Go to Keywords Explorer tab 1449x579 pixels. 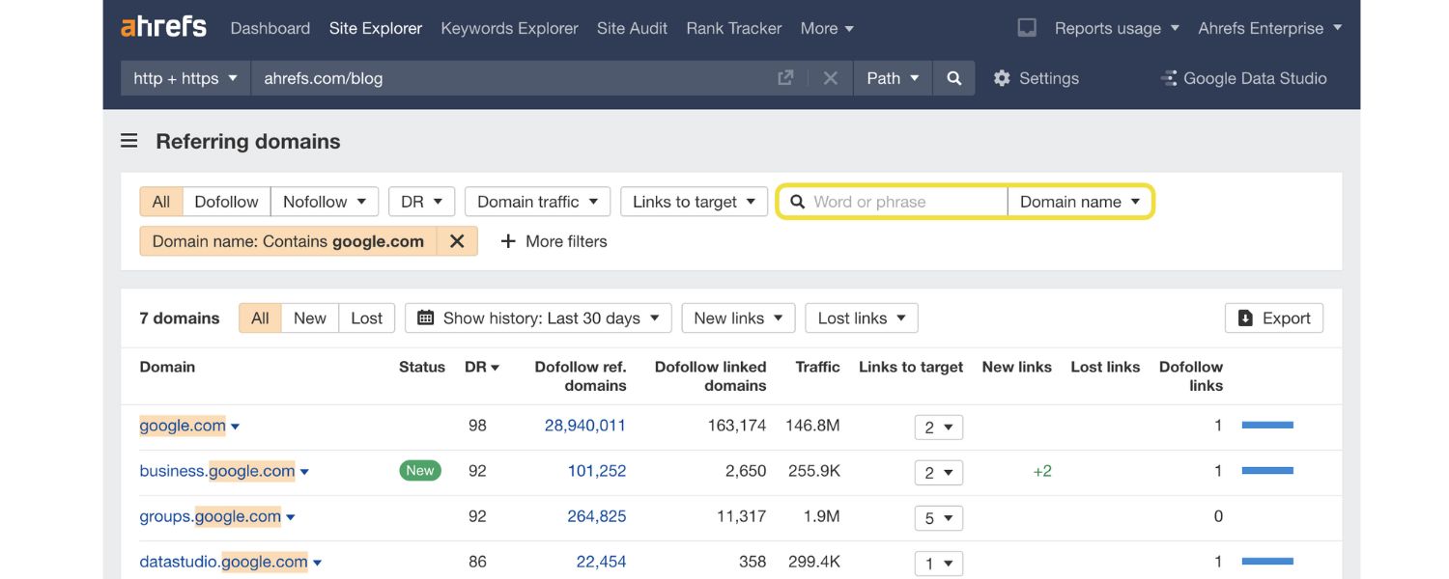point(509,28)
